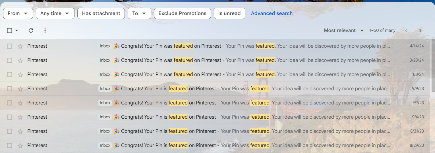Go to the next page of results

[420, 31]
